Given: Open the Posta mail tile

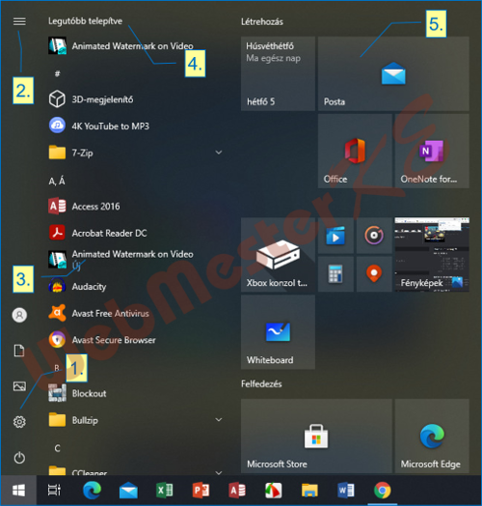Looking at the screenshot, I should [393, 73].
